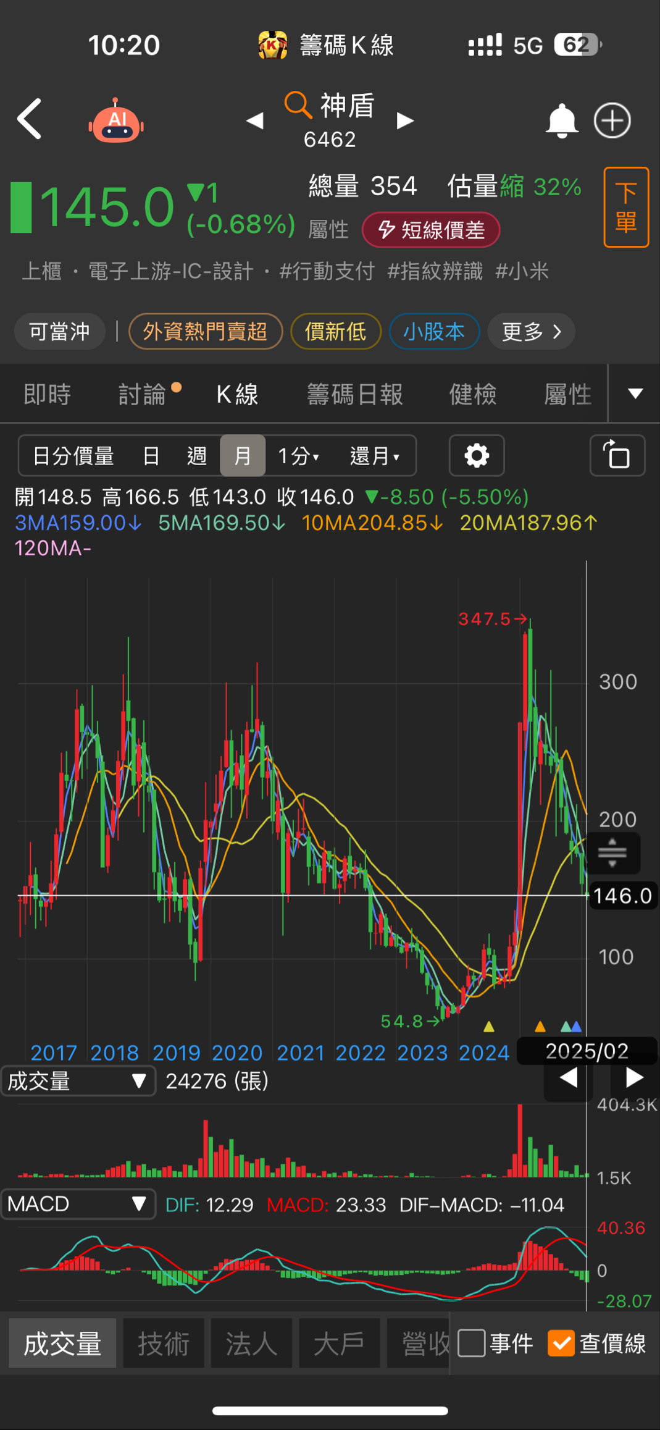Image resolution: width=660 pixels, height=1430 pixels.
Task: Switch to 健檢 tab
Action: (x=472, y=394)
